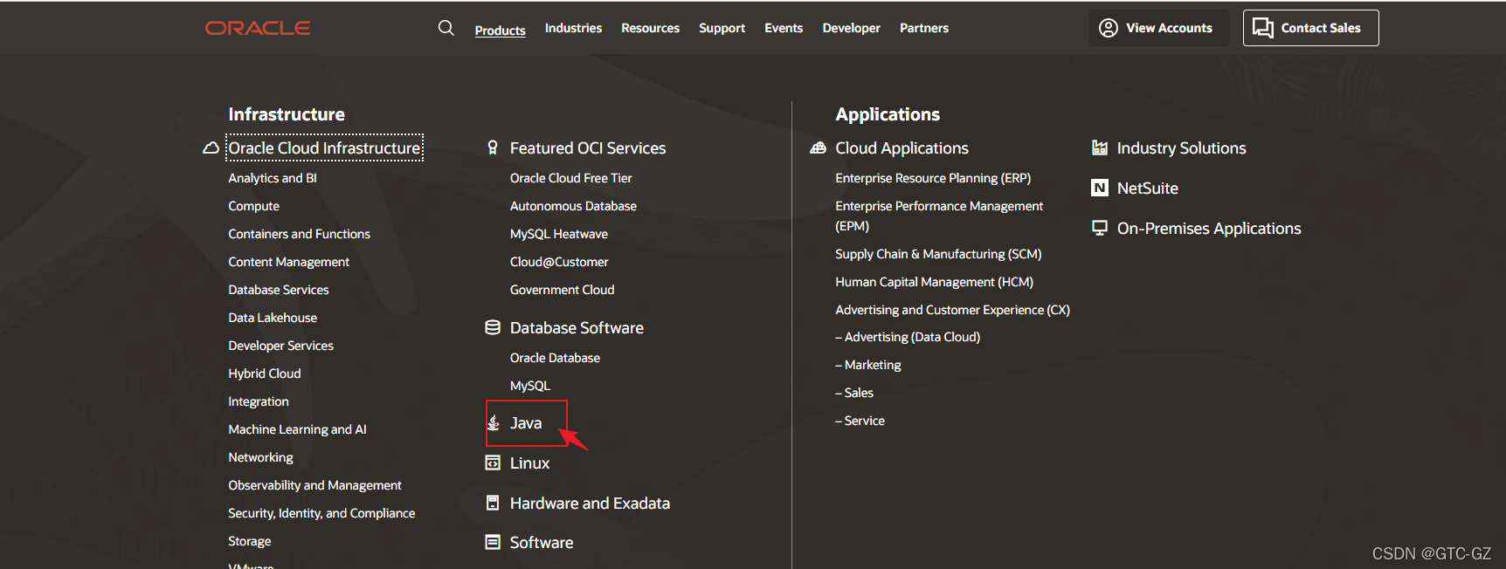This screenshot has height=569, width=1506.
Task: Click the View Accounts button
Action: click(x=1159, y=28)
